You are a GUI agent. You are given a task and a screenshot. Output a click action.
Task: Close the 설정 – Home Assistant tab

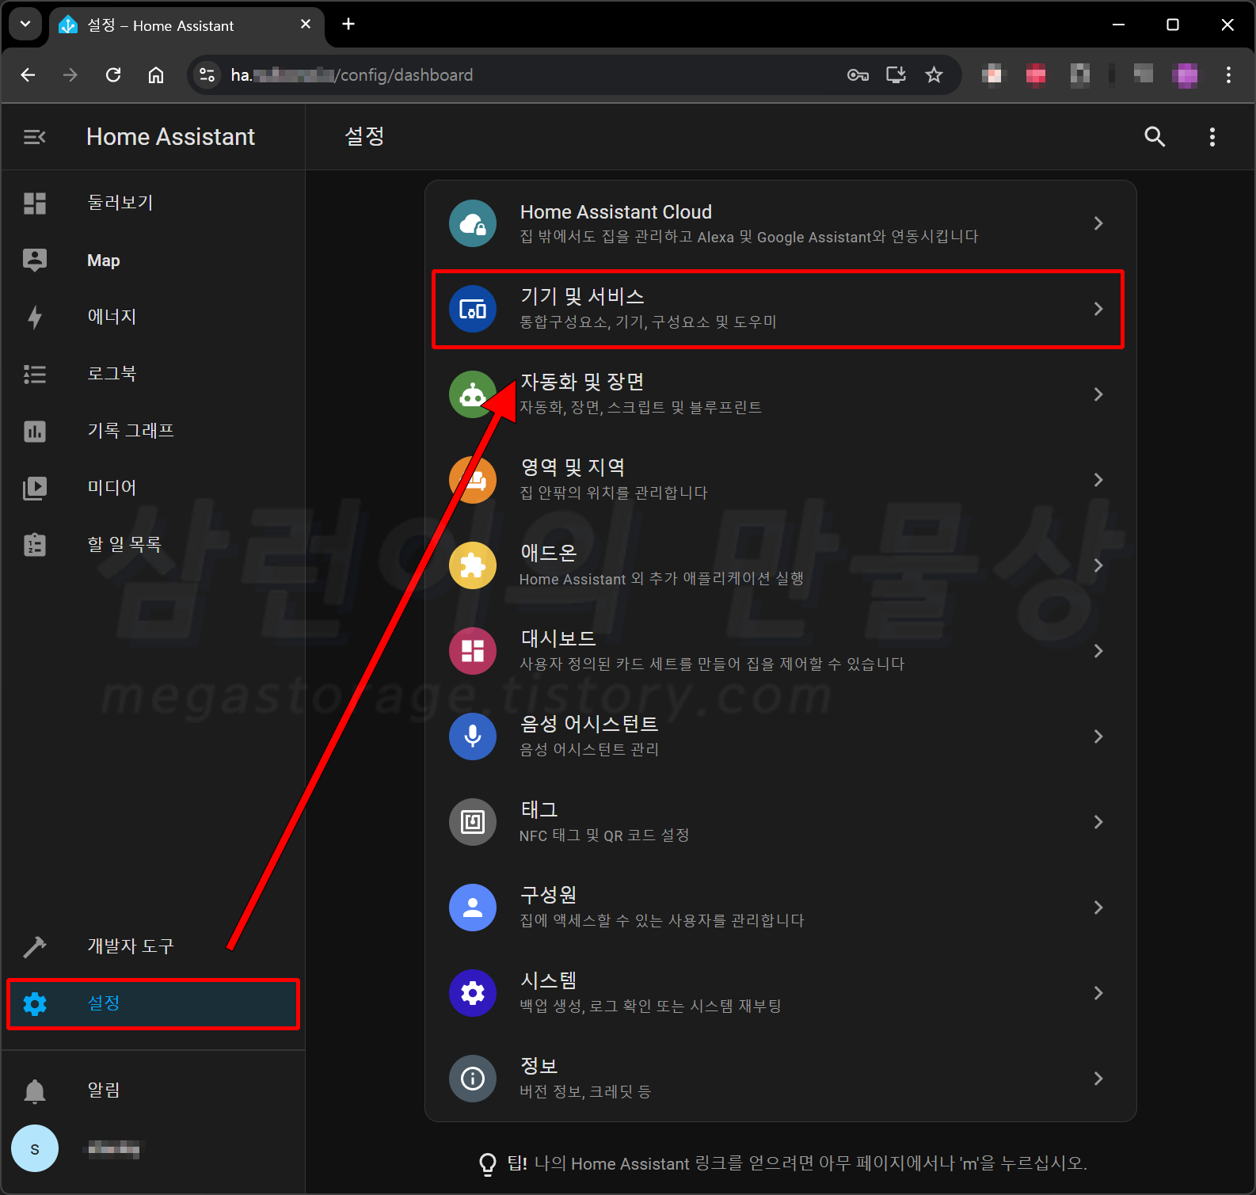(x=306, y=25)
